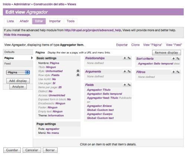Open Row style settings gear icon
The image size is (186, 155).
78,75
